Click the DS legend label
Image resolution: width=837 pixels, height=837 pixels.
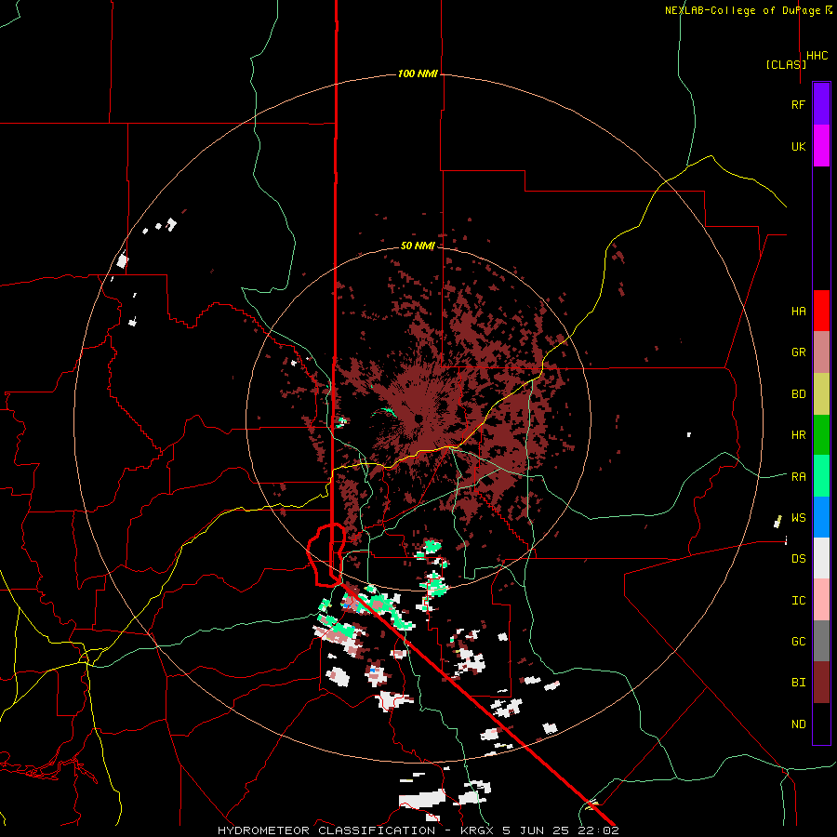[x=798, y=559]
